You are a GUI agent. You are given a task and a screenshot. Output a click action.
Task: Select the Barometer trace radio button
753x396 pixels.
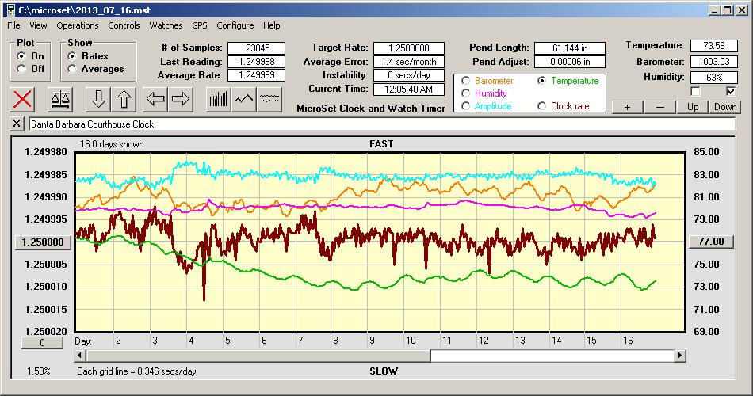pos(465,81)
